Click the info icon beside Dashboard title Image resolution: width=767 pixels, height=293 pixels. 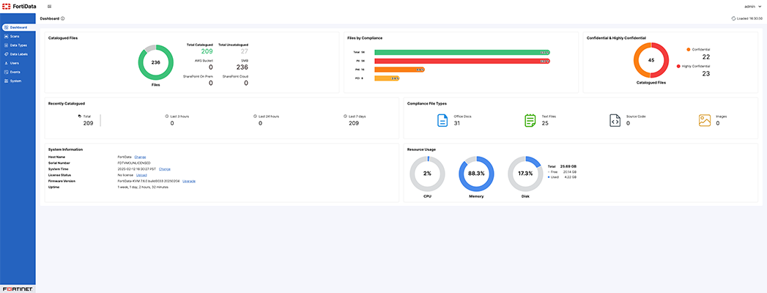(62, 18)
